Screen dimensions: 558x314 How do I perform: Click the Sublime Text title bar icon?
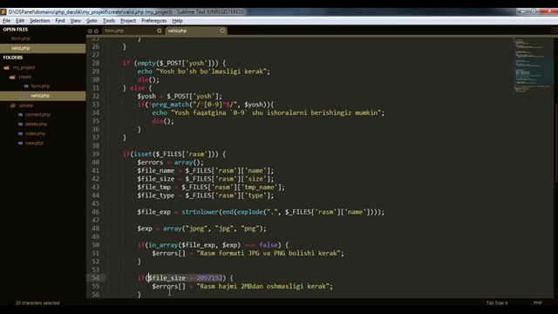click(3, 11)
